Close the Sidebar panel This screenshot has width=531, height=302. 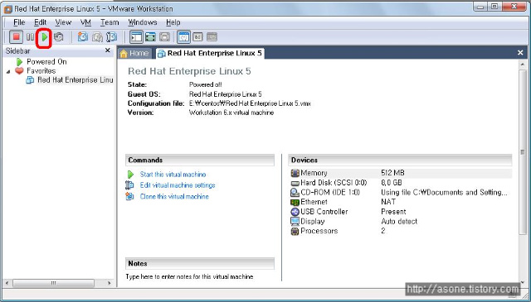108,50
